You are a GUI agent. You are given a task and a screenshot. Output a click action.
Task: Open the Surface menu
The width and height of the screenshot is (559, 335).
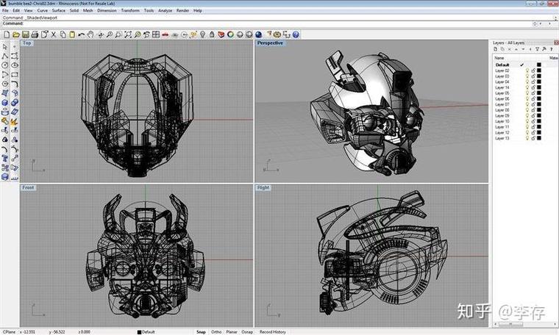tap(58, 11)
